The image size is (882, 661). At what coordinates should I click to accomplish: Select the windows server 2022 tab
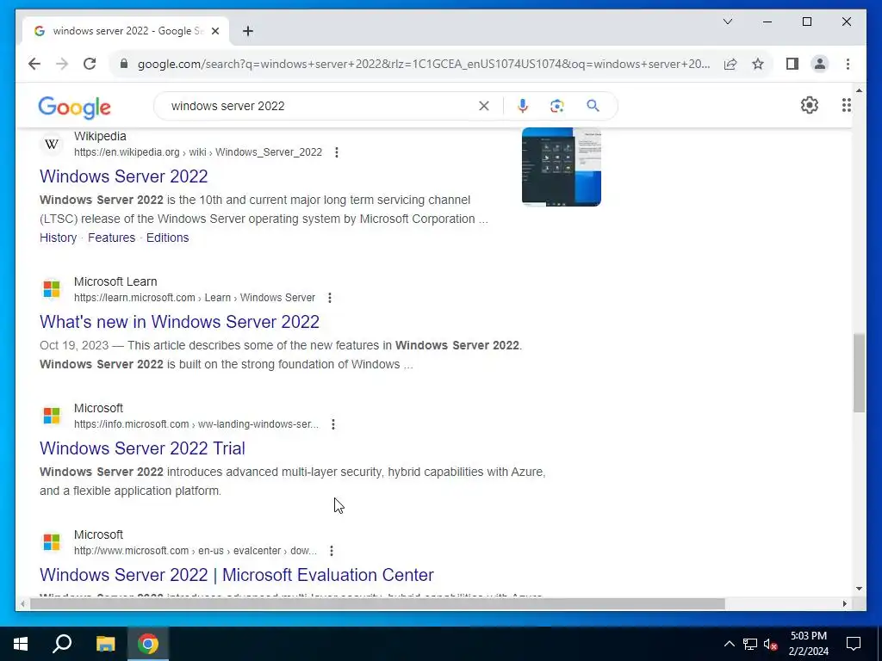coord(125,31)
